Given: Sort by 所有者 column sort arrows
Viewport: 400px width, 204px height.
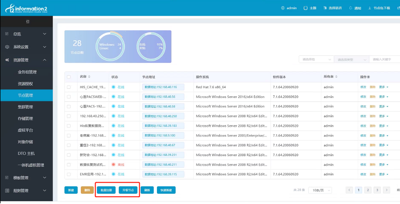Looking at the screenshot, I should (336, 77).
